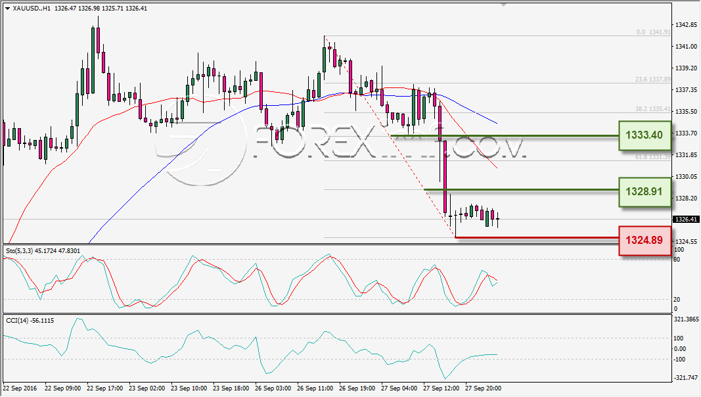The height and width of the screenshot is (397, 701).
Task: Click price scale value 1337.35
Action: 687,90
